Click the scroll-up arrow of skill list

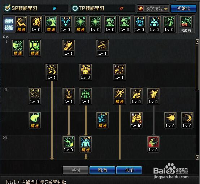tap(197, 41)
